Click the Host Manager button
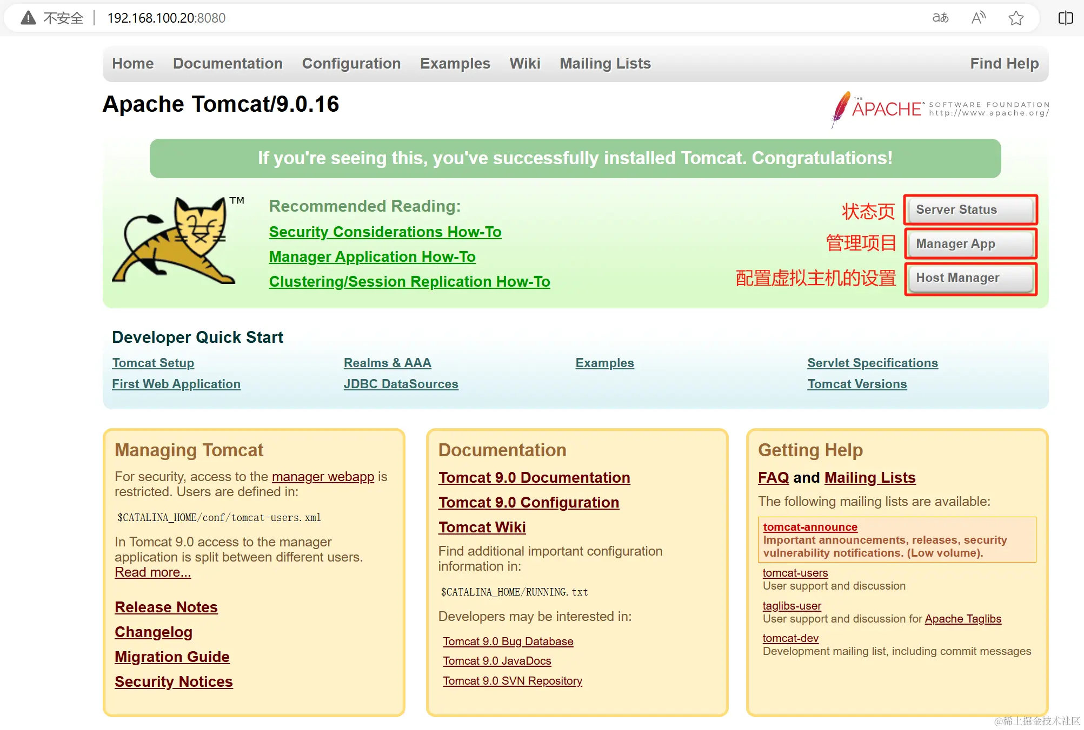The image size is (1084, 730). pos(971,278)
